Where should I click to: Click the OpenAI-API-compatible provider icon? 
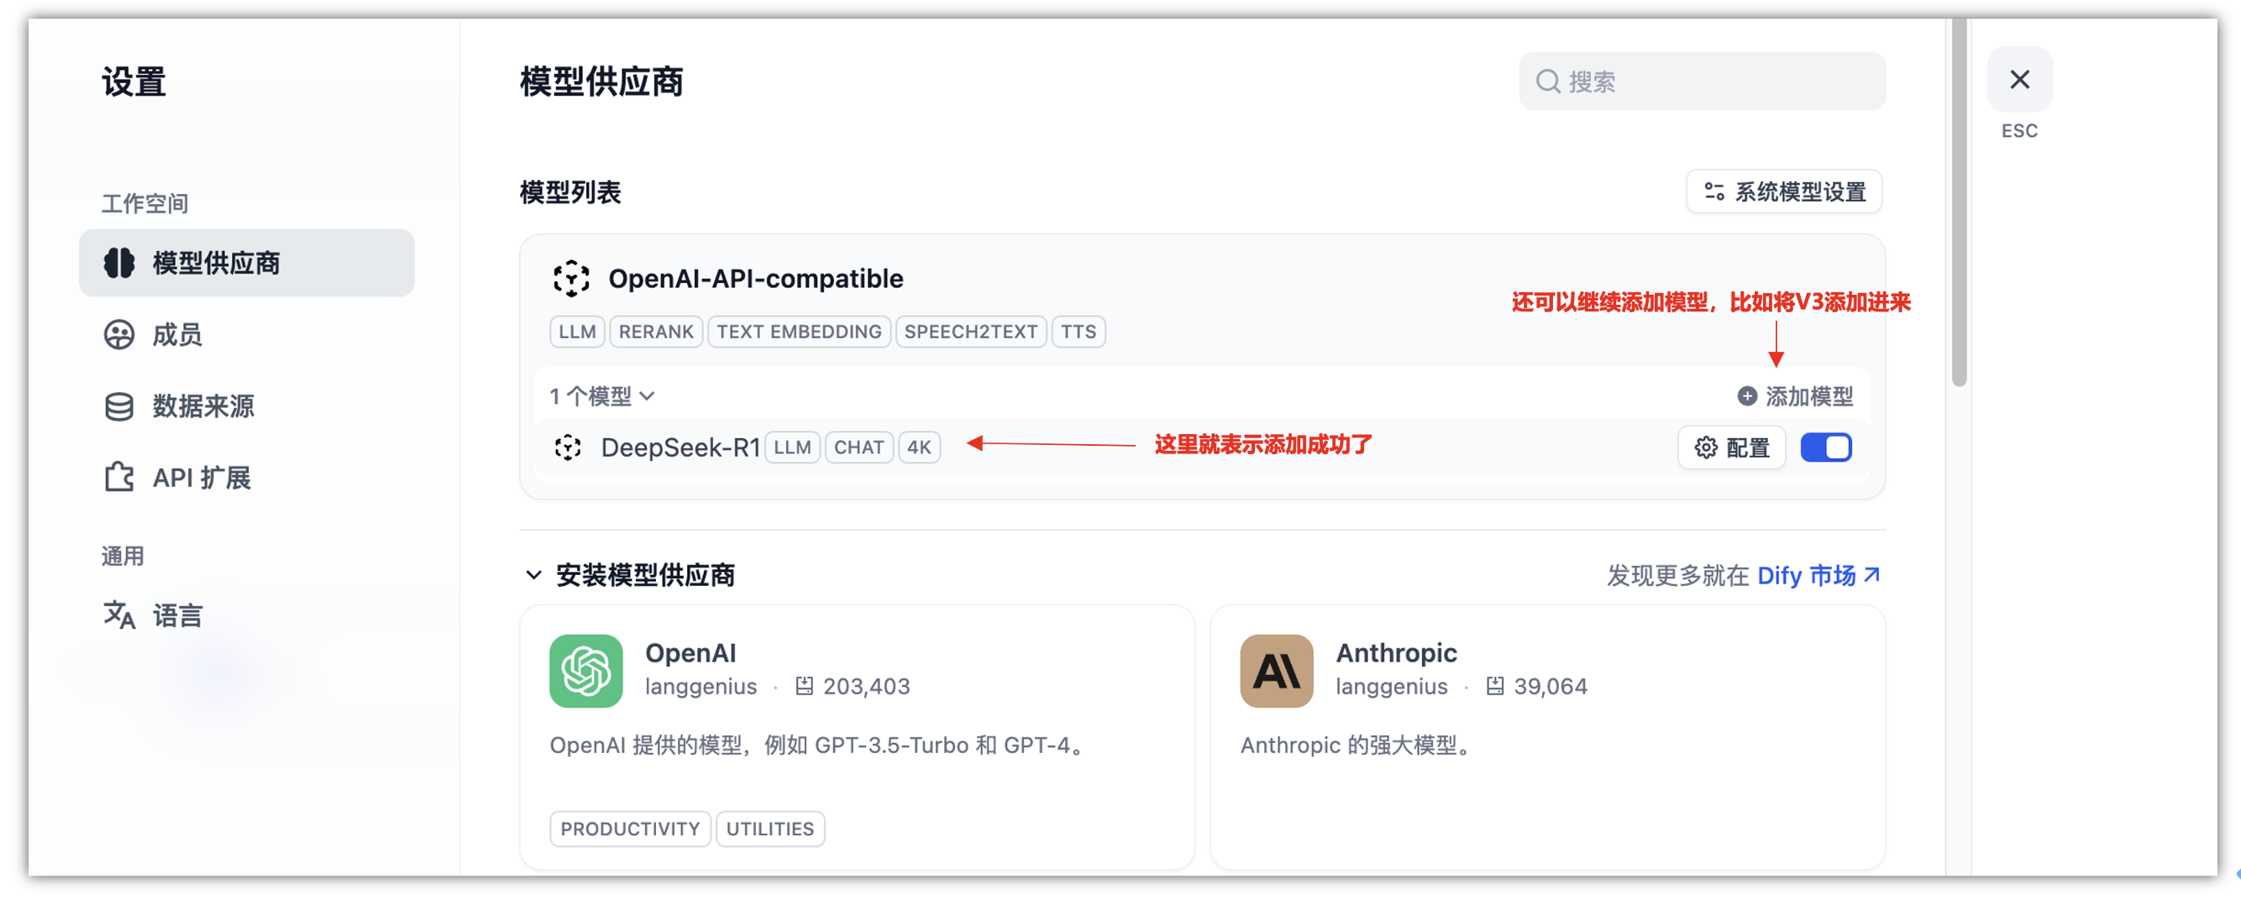click(x=570, y=278)
